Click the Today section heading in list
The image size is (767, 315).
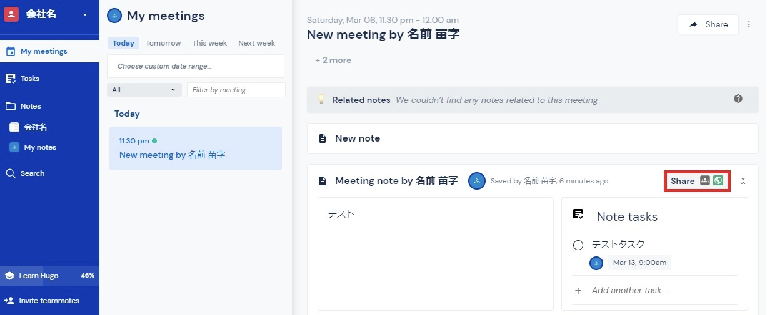click(x=127, y=114)
